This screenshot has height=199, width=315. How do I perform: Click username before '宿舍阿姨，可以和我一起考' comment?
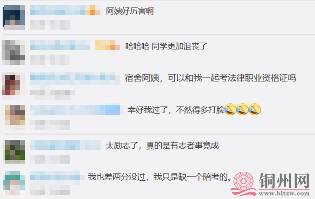(x=75, y=79)
